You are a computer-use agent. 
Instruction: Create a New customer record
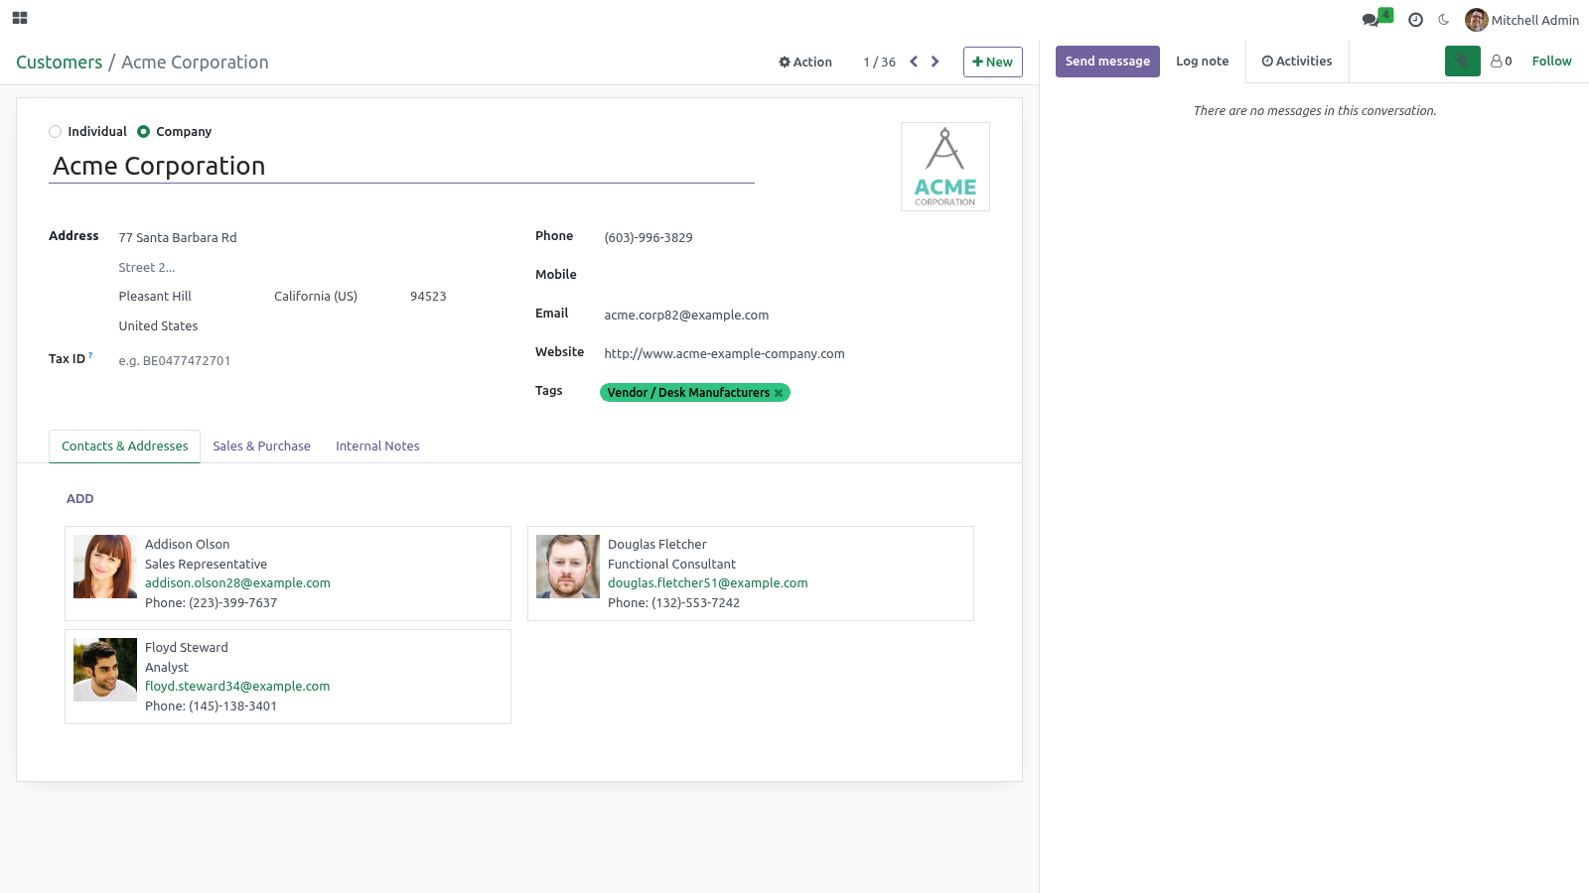[993, 62]
